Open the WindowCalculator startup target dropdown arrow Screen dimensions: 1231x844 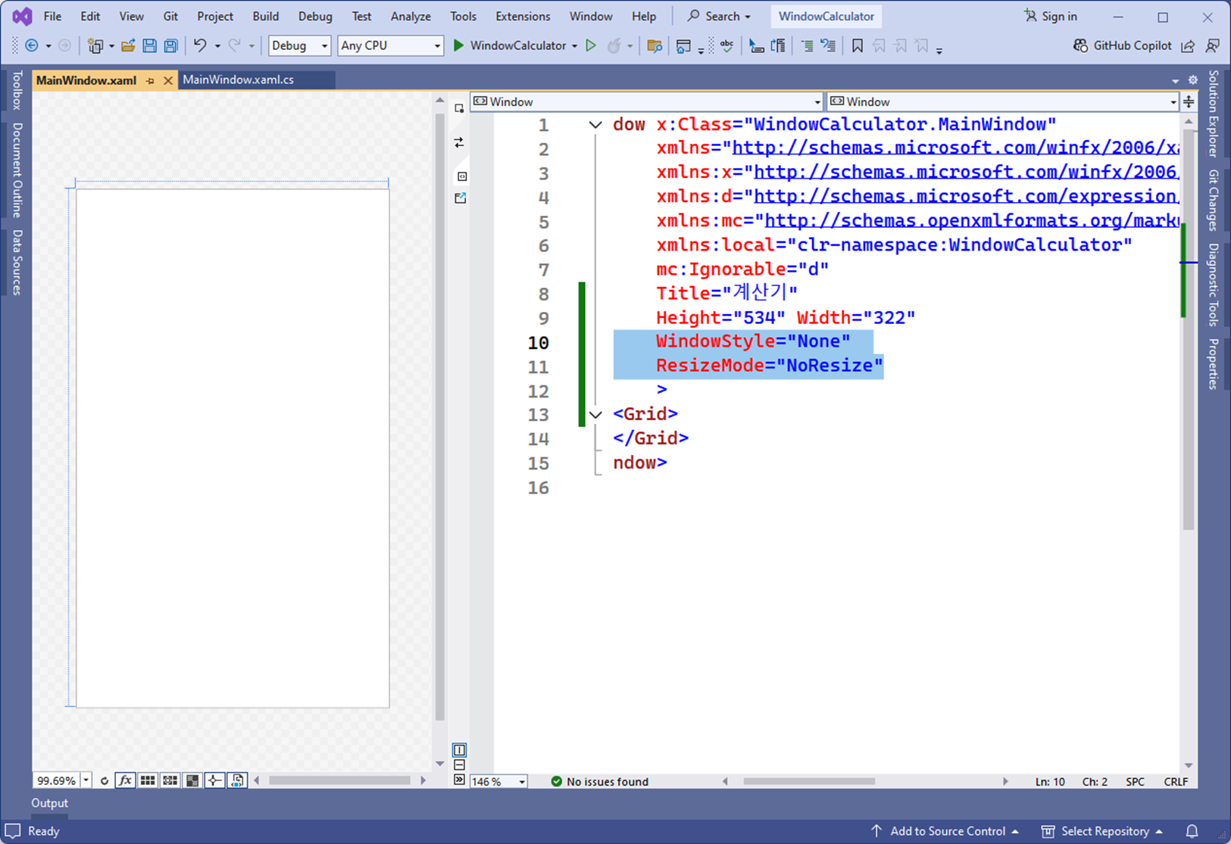click(x=574, y=46)
